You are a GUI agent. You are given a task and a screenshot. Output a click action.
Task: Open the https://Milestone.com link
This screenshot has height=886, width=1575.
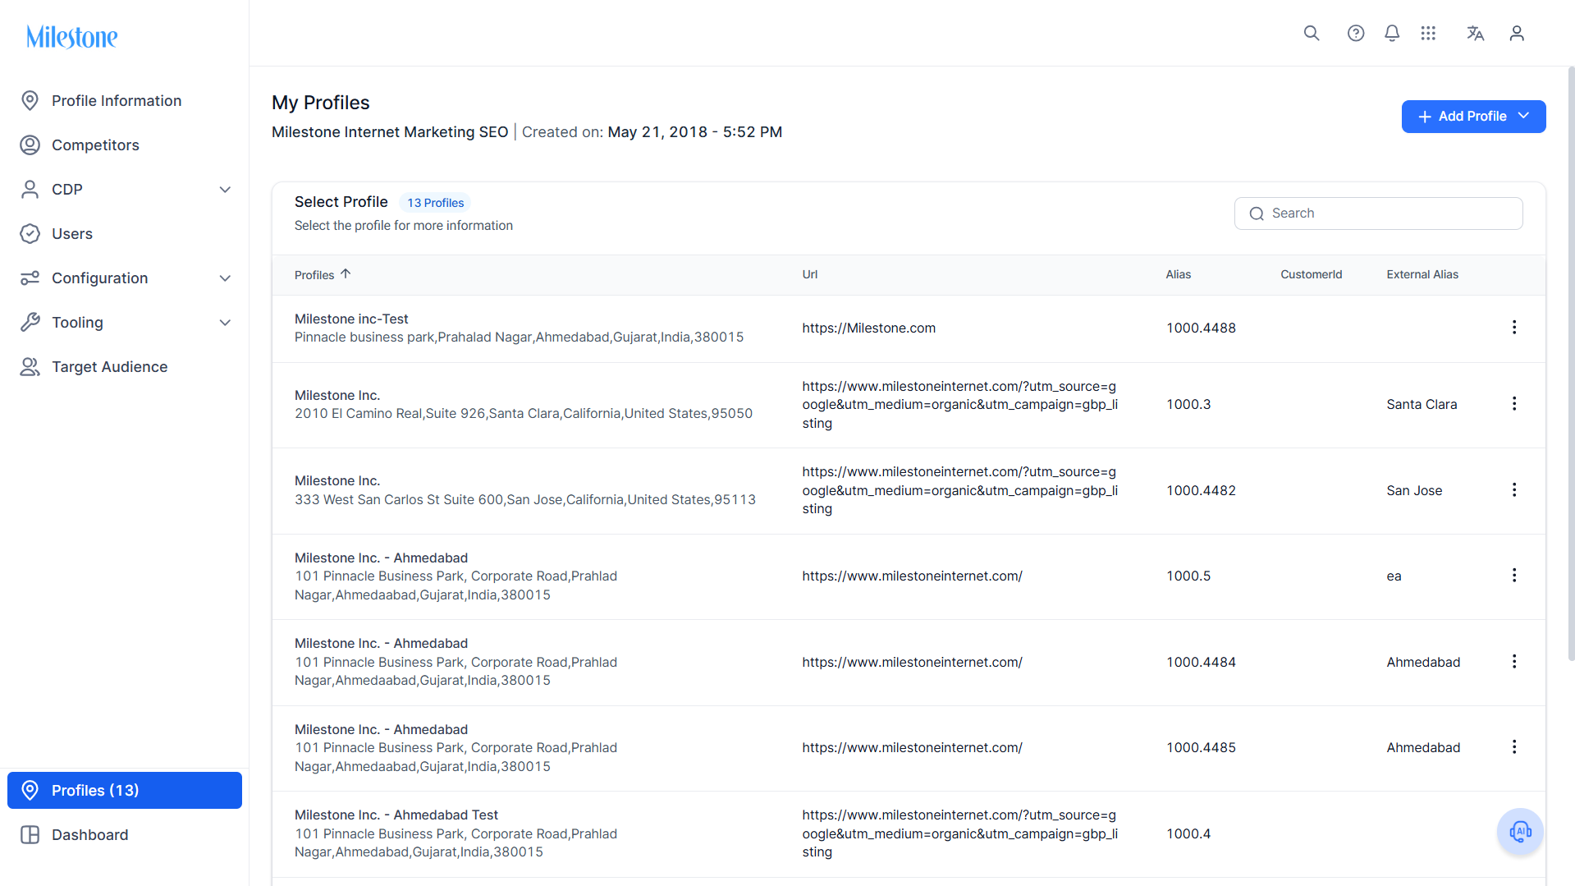point(868,328)
